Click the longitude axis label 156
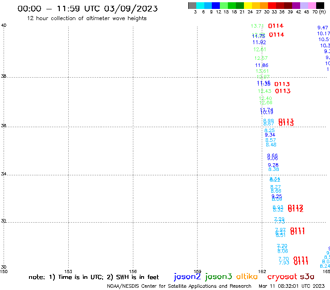Screen dimensions: 330x290 click(x=133, y=272)
